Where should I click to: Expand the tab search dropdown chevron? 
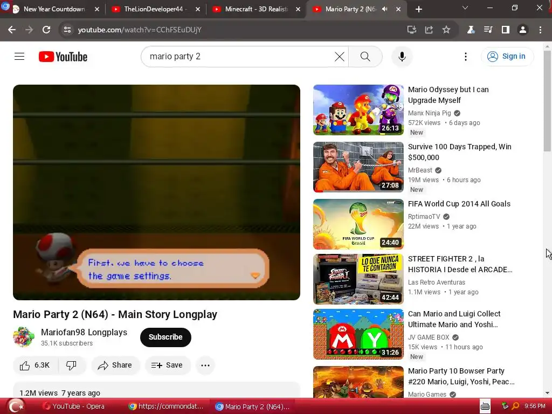click(465, 8)
